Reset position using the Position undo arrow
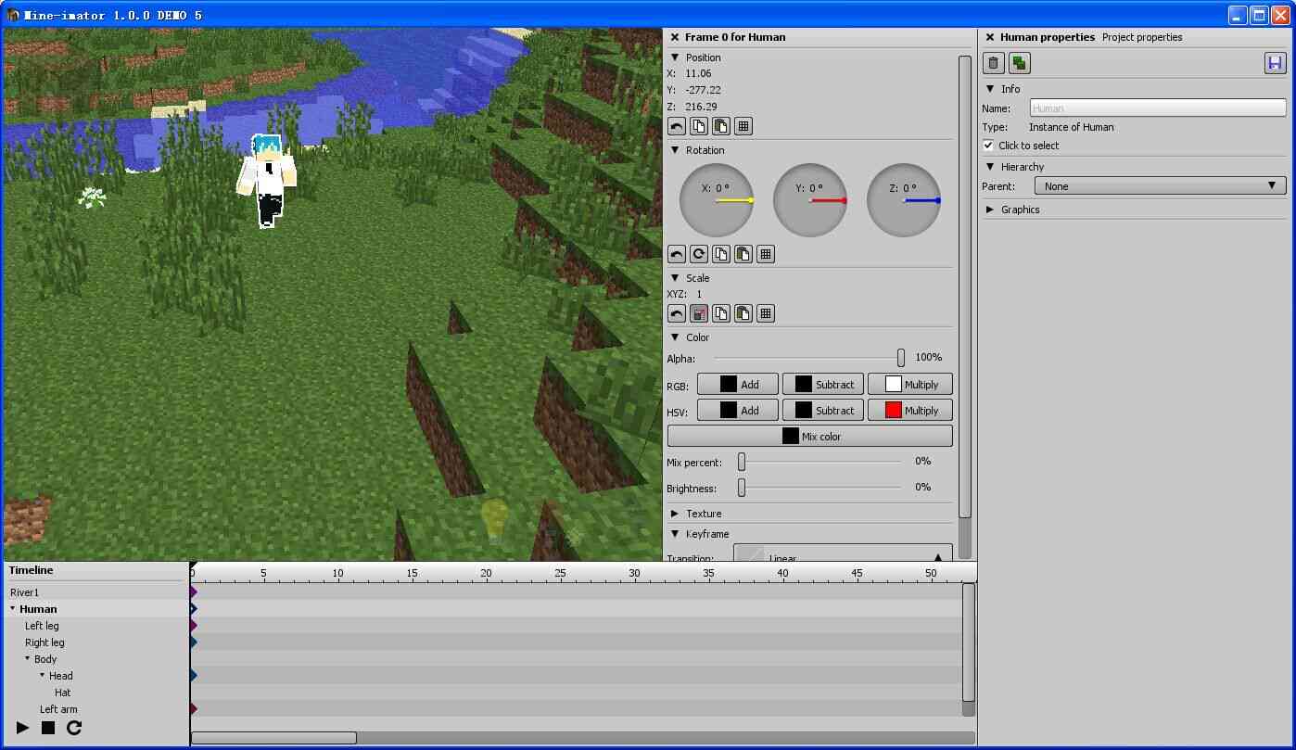This screenshot has width=1296, height=750. [677, 126]
